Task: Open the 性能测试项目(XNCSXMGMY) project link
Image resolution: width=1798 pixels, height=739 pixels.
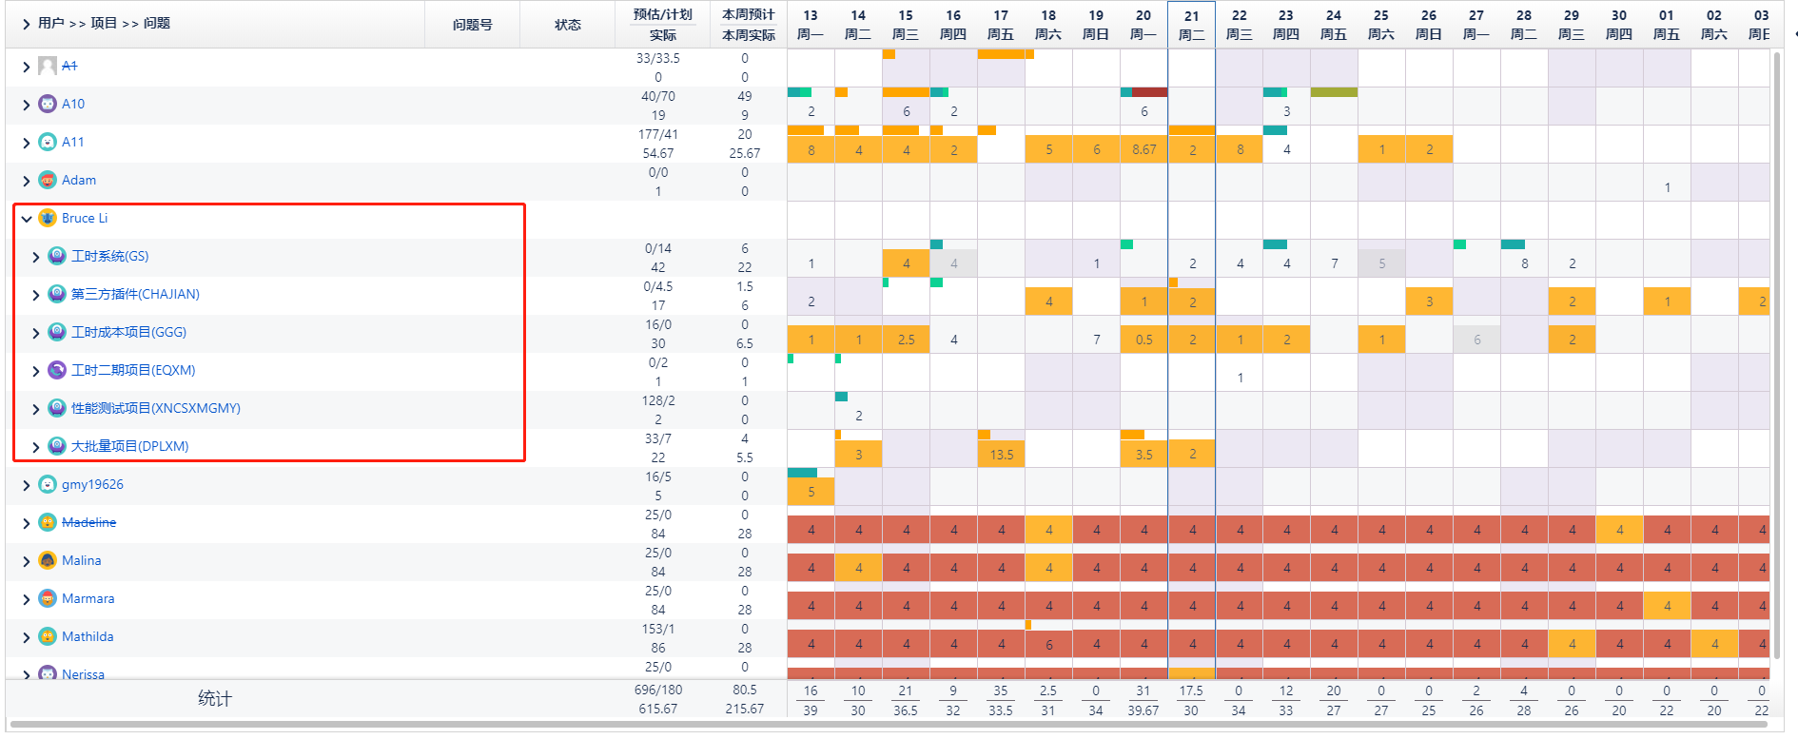Action: [x=156, y=408]
